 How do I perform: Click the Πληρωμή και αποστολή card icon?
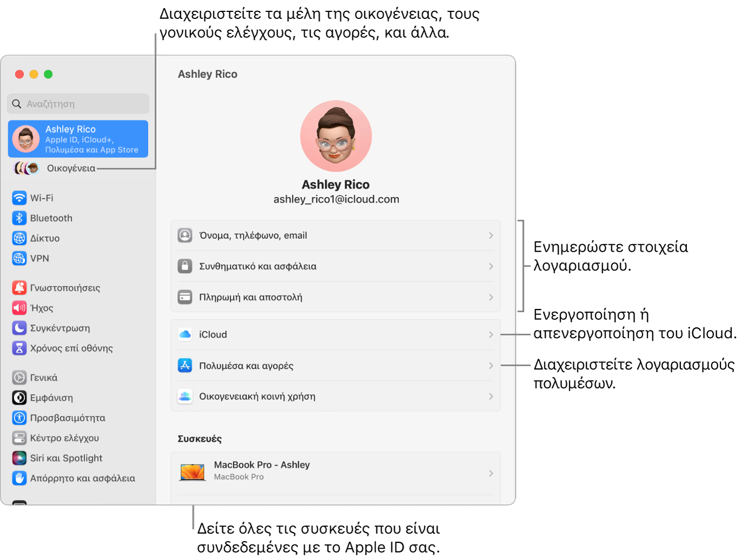coord(185,297)
